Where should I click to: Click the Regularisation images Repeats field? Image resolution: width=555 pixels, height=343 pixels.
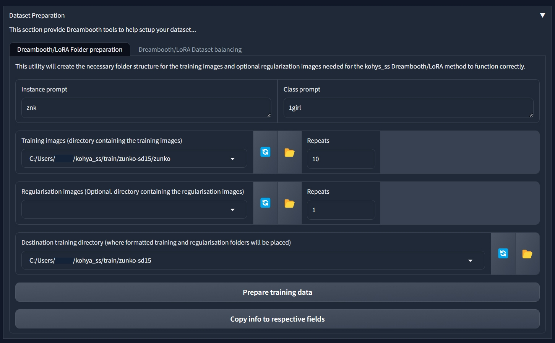coord(341,210)
